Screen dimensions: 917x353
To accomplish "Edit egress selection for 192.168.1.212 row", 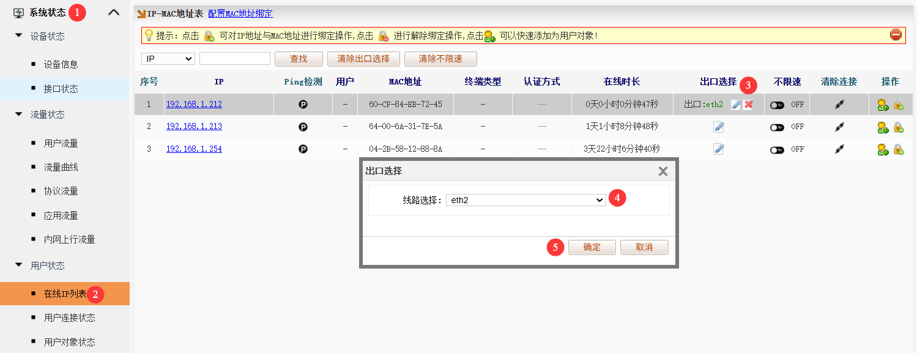I will pos(737,105).
